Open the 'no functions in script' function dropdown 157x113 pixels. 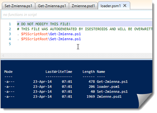[x=77, y=15]
